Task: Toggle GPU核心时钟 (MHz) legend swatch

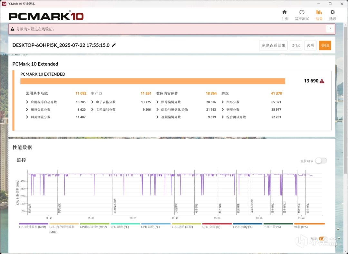Action: (95, 224)
